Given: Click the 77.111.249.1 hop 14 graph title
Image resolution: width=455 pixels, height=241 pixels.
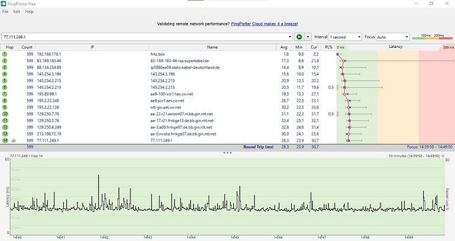Looking at the screenshot, I should pyautogui.click(x=26, y=156).
